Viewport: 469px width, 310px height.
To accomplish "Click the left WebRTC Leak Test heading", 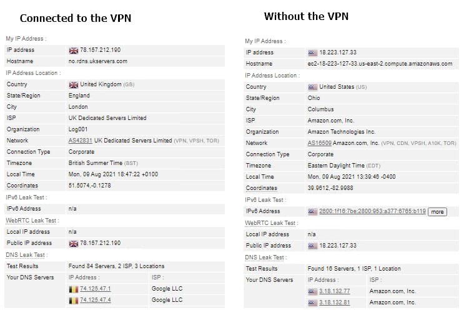I will click(32, 221).
